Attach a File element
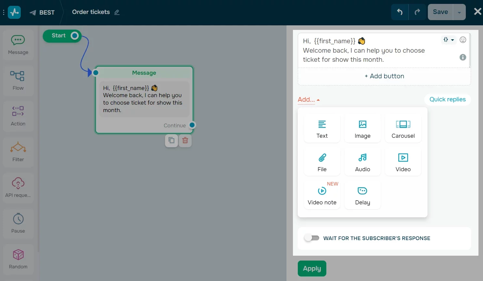483x281 pixels. click(322, 162)
